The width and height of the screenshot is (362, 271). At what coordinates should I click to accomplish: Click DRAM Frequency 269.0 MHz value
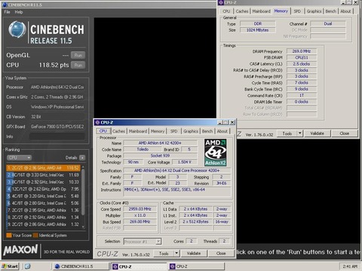click(302, 51)
